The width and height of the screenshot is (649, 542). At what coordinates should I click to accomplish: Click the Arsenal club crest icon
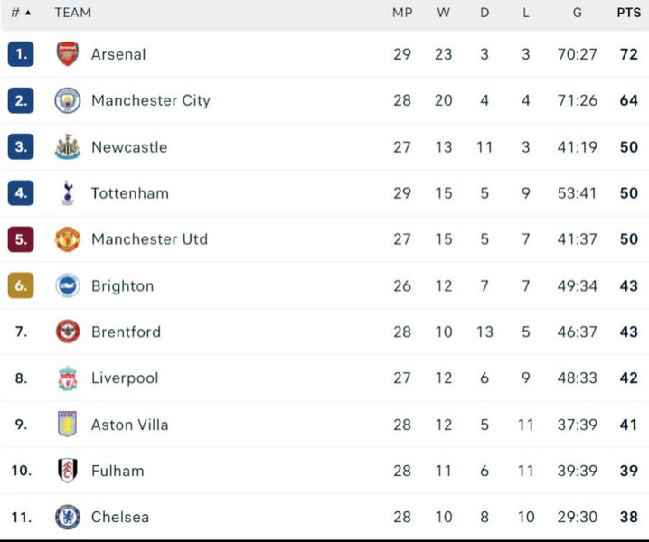[x=68, y=54]
